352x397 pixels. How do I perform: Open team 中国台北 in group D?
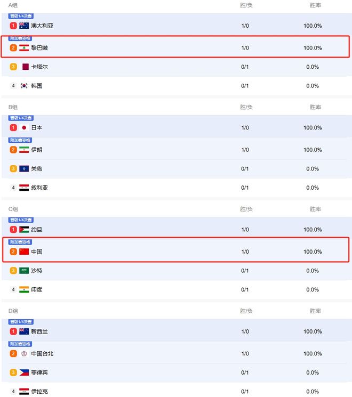click(42, 353)
